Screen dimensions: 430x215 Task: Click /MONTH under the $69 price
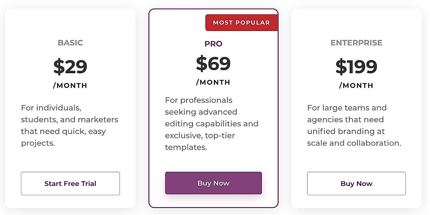pos(213,82)
